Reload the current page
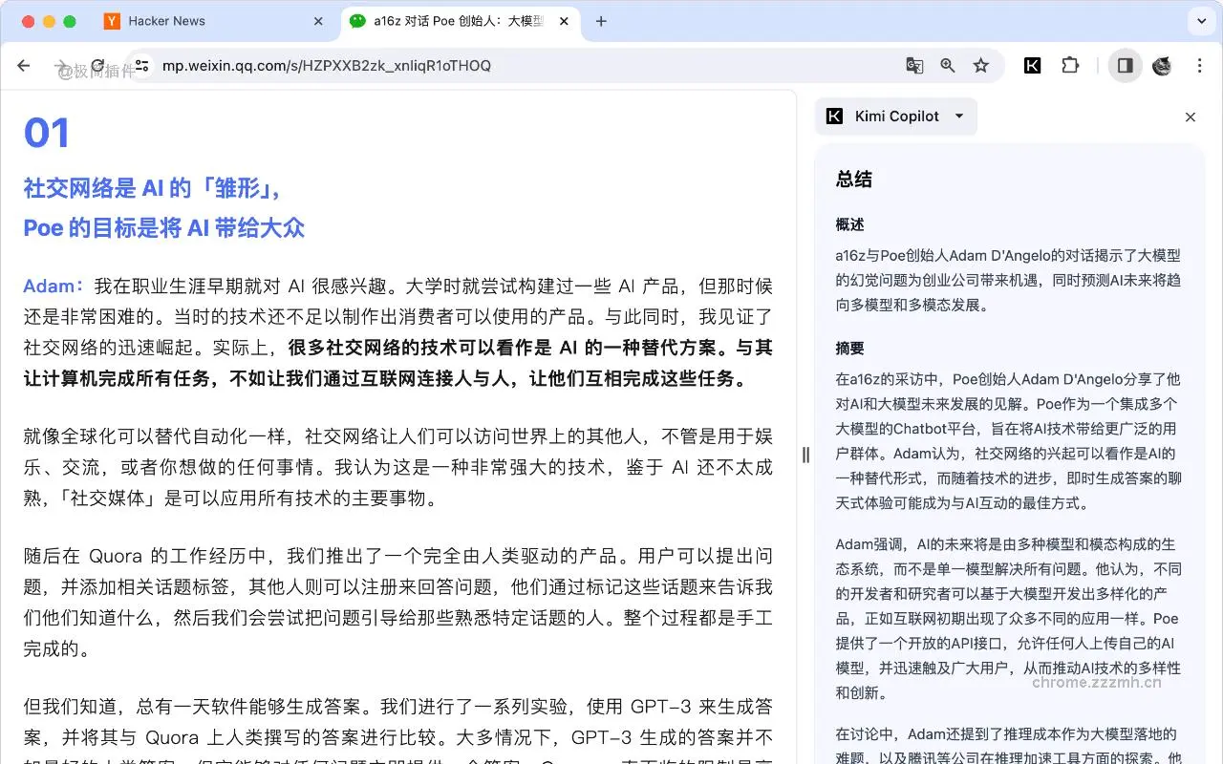Screen dimensions: 1223x764 pos(98,66)
